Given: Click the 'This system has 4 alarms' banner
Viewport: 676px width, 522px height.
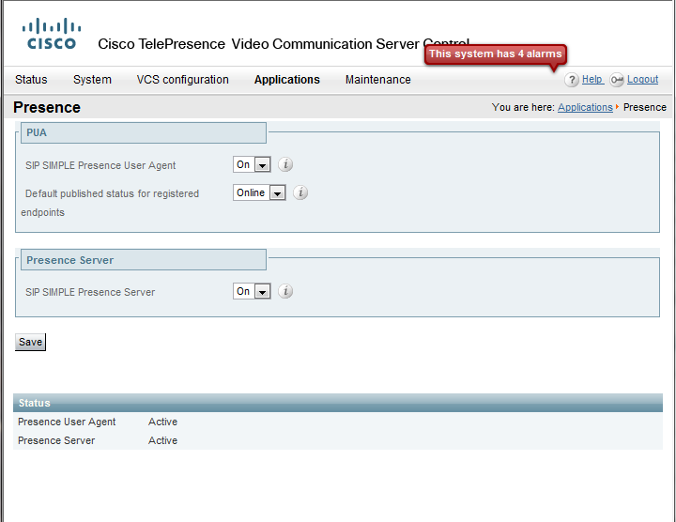Looking at the screenshot, I should 496,54.
